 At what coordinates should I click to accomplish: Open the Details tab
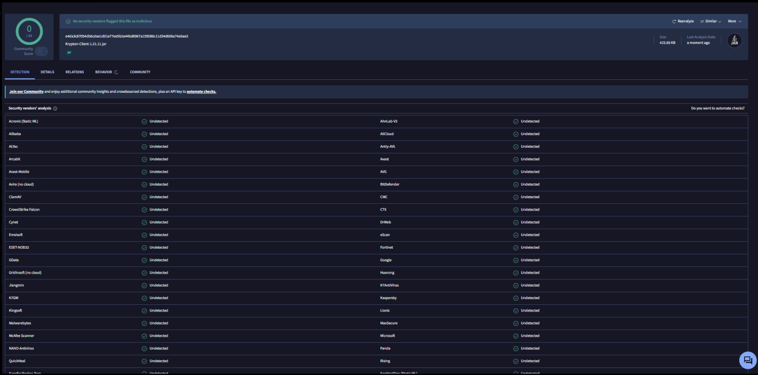click(x=48, y=72)
